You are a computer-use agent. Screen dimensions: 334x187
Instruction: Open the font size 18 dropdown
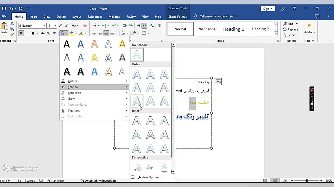pos(55,26)
